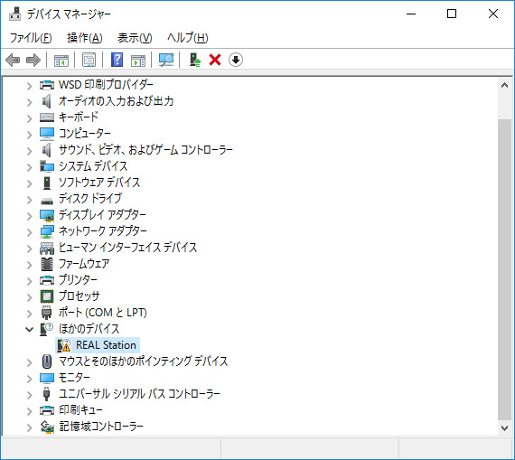Click the Back arrow toolbar icon
The width and height of the screenshot is (515, 460).
[x=13, y=60]
